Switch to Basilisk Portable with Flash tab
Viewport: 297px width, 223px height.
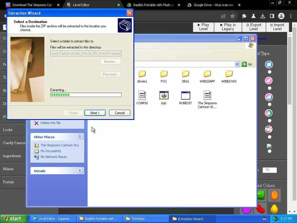point(153,5)
